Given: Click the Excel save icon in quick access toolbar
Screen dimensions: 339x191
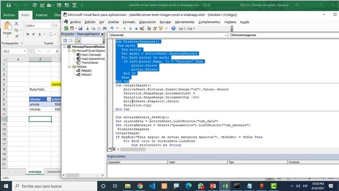Looking at the screenshot, I should (8, 5).
